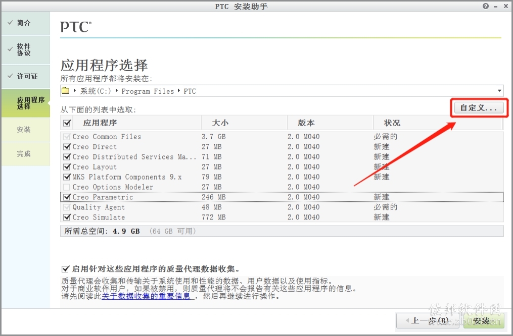Select 完成 step in sidebar

click(26, 154)
